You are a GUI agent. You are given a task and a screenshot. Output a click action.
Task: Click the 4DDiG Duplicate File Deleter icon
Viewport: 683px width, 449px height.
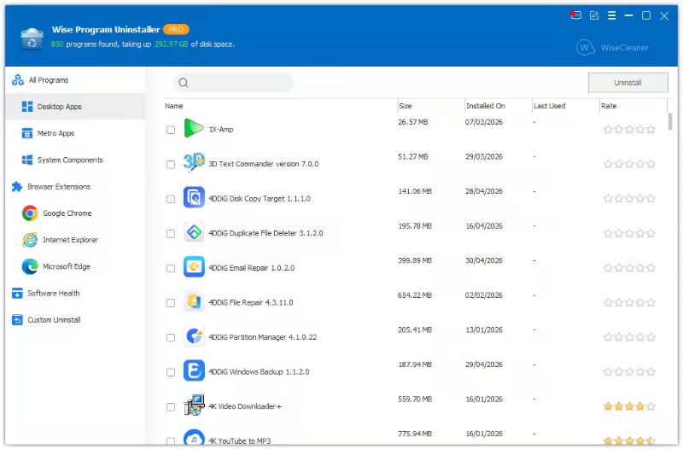click(194, 232)
